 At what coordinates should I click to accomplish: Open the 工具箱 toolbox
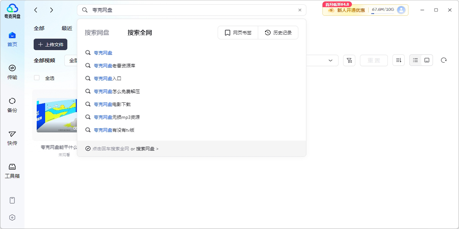[x=12, y=171]
